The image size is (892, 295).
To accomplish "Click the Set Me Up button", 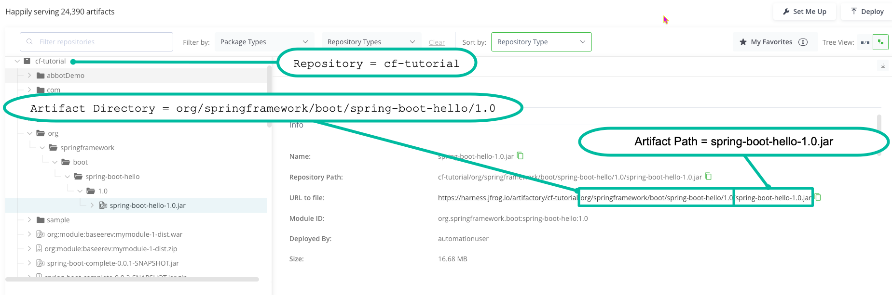I will 804,12.
